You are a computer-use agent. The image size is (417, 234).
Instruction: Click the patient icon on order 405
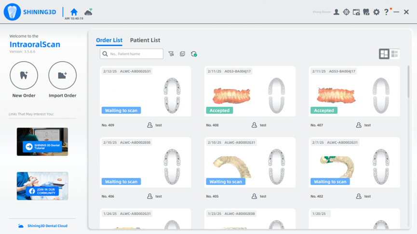pos(254,196)
